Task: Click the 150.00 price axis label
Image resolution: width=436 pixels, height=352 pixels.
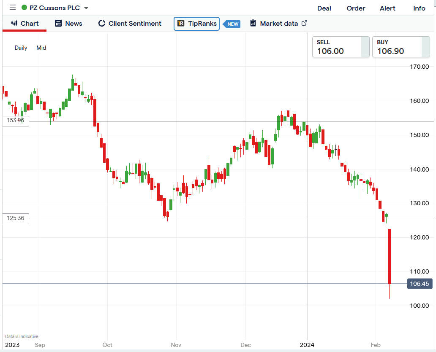Action: pos(420,135)
